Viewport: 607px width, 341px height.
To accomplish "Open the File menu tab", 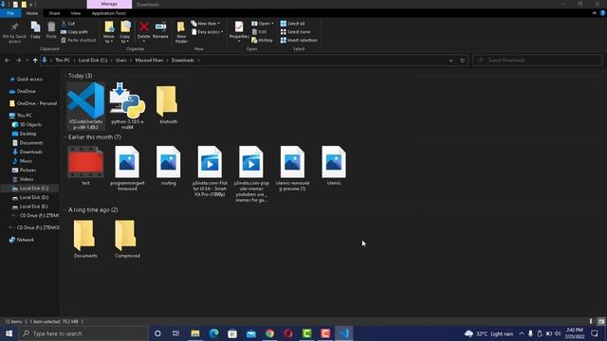I will click(x=10, y=13).
